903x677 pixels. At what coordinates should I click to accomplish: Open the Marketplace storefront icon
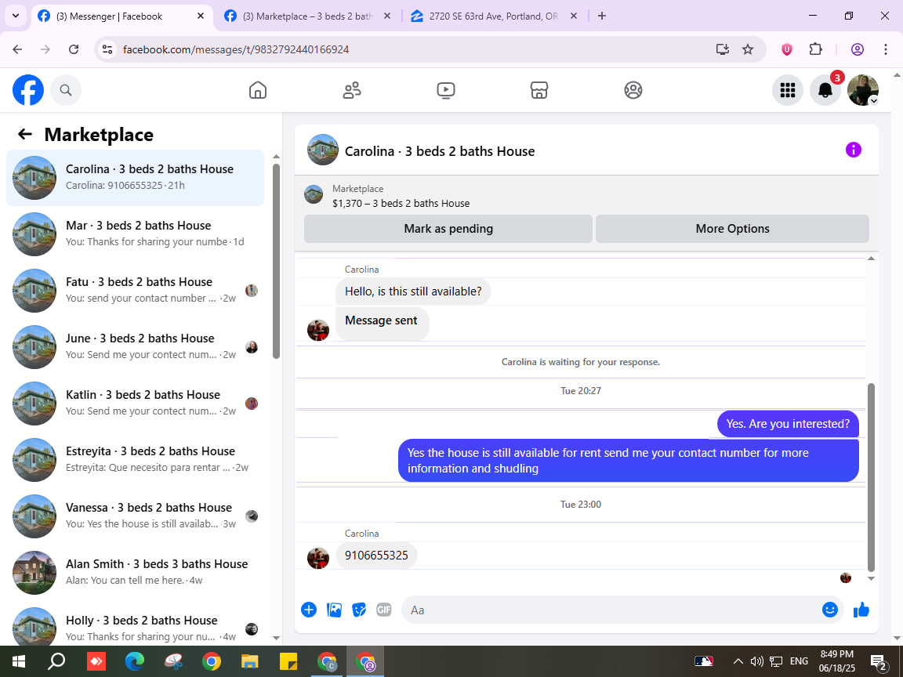tap(539, 90)
